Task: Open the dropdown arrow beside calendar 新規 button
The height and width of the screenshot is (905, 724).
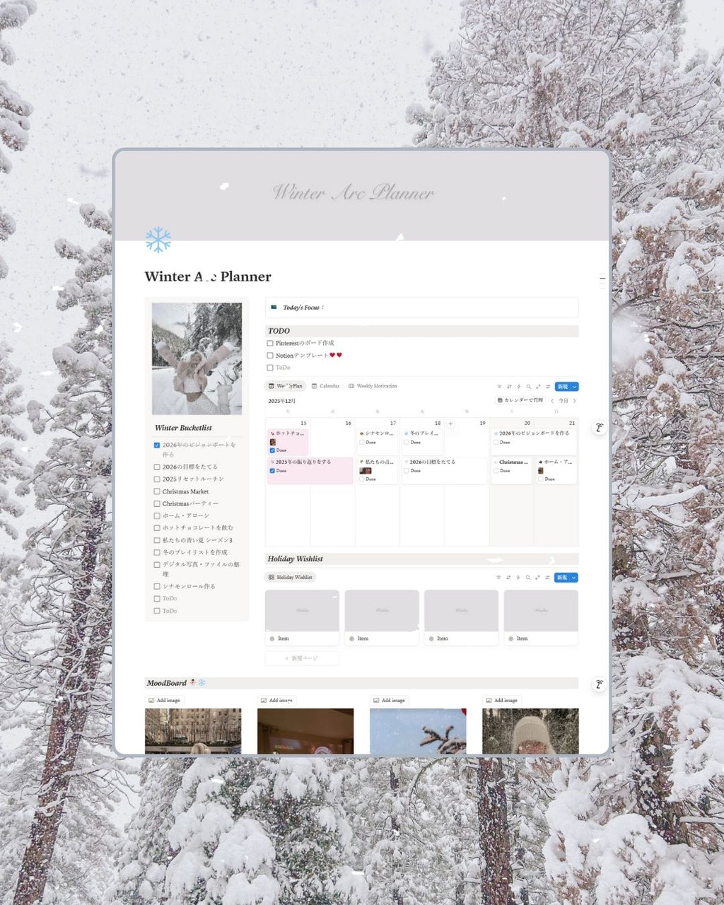Action: [x=574, y=387]
